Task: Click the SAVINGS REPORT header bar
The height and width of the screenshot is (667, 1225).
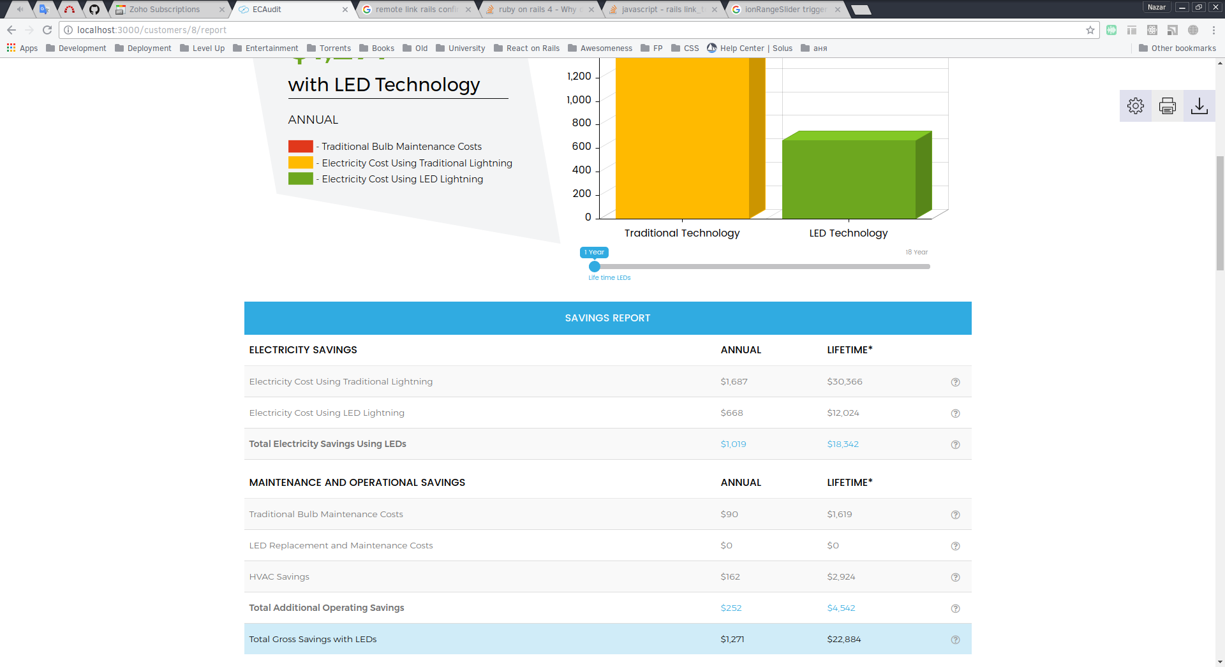Action: (x=607, y=318)
